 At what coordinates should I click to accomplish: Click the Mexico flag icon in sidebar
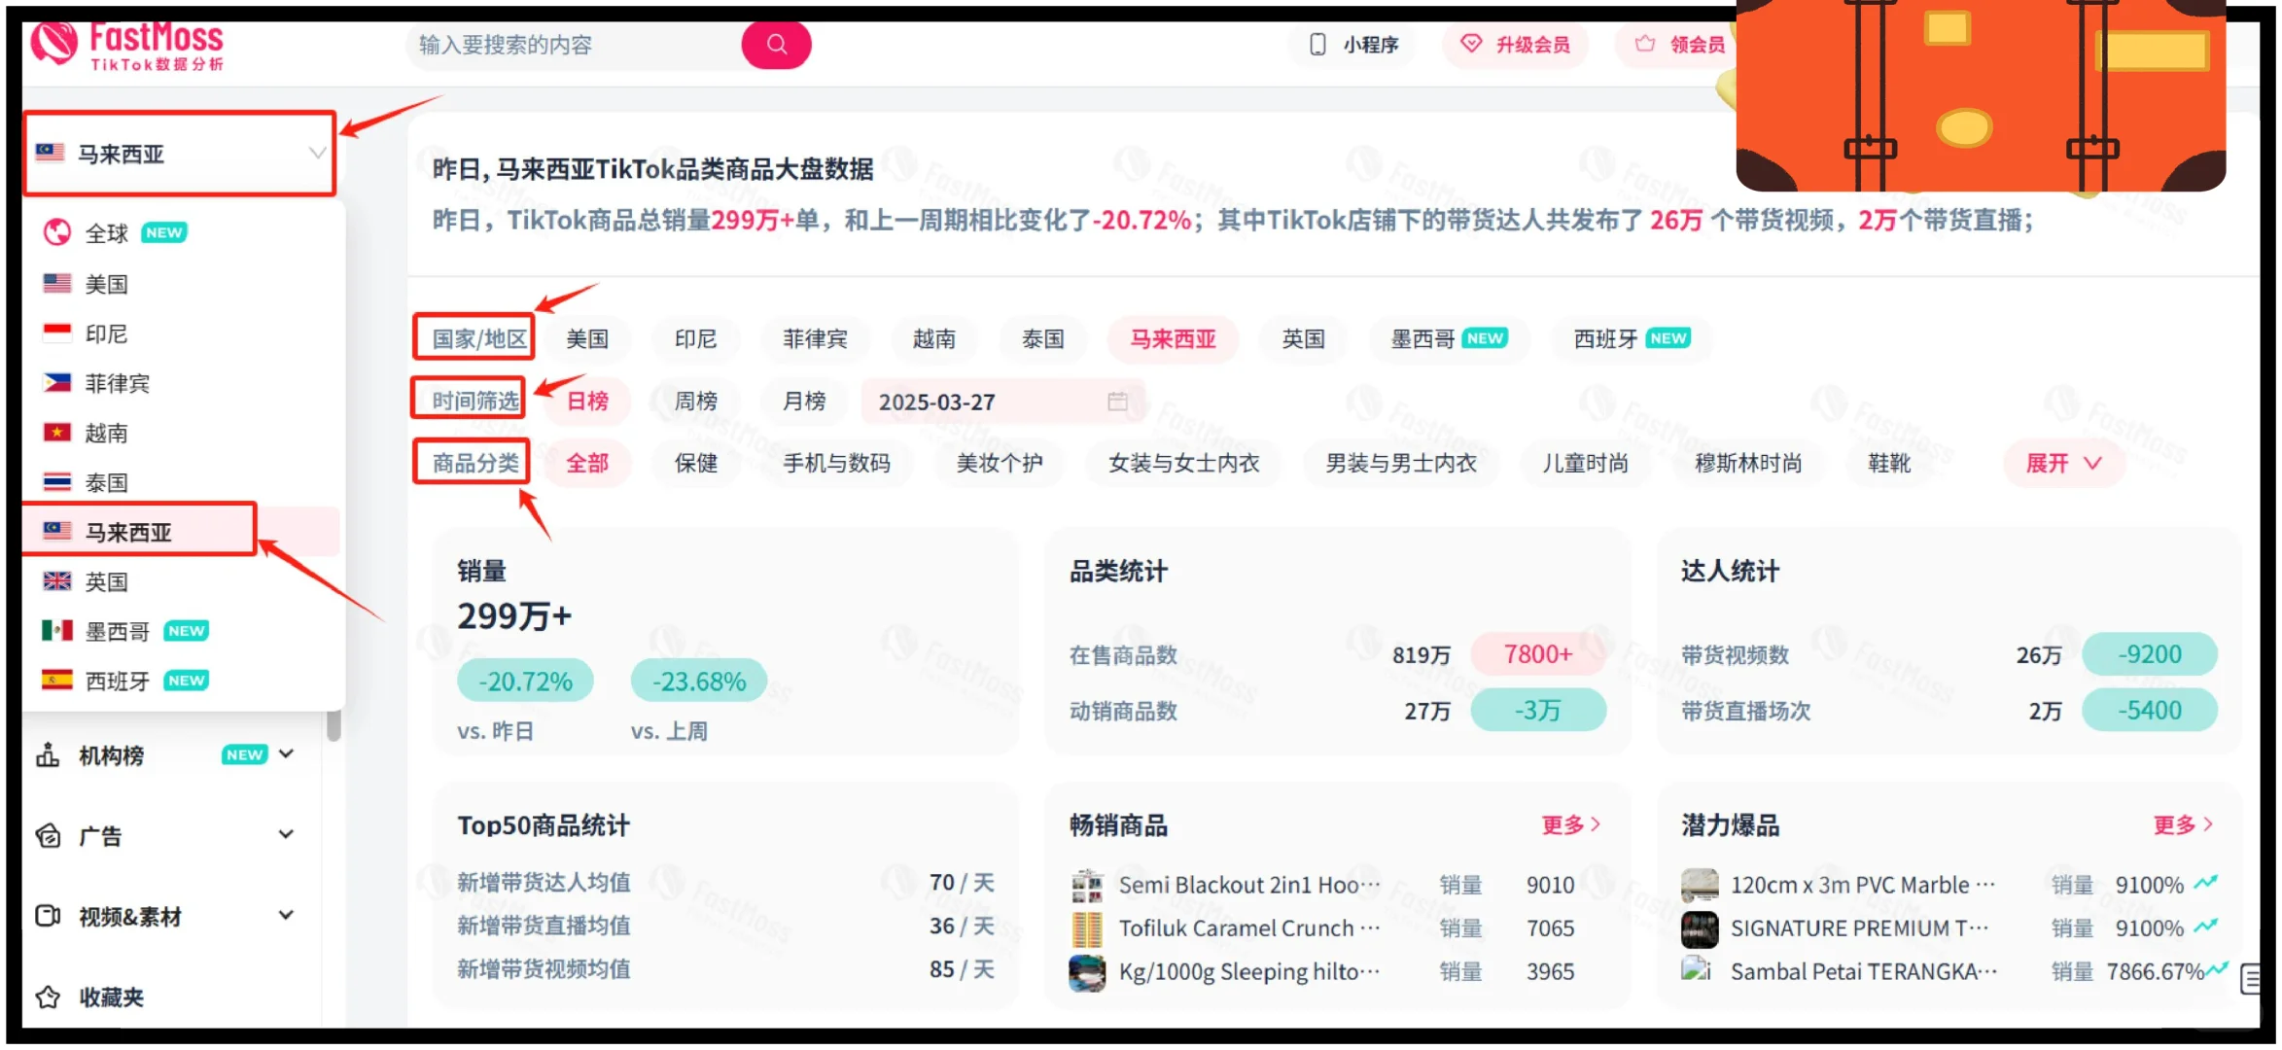pos(57,630)
